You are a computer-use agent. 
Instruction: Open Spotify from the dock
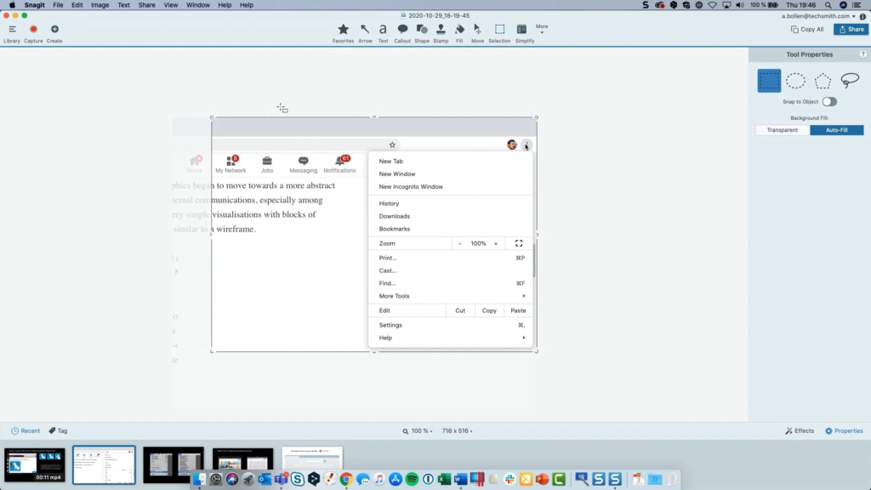pyautogui.click(x=412, y=479)
